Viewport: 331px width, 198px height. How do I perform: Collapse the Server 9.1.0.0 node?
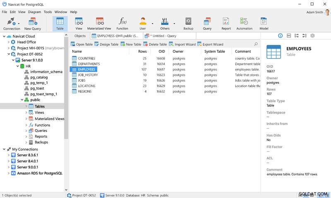tap(13, 60)
